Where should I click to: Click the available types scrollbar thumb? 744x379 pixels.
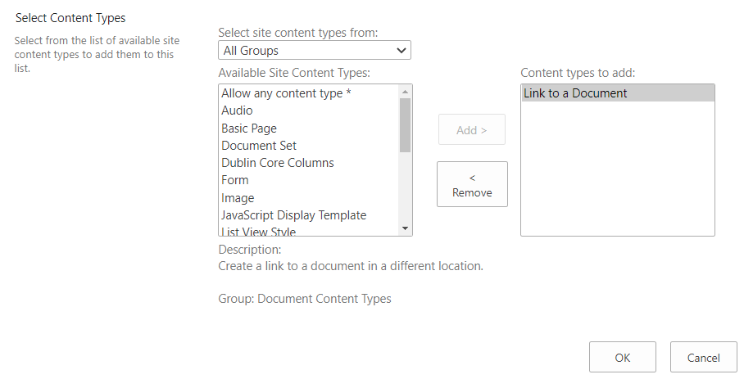[x=405, y=124]
